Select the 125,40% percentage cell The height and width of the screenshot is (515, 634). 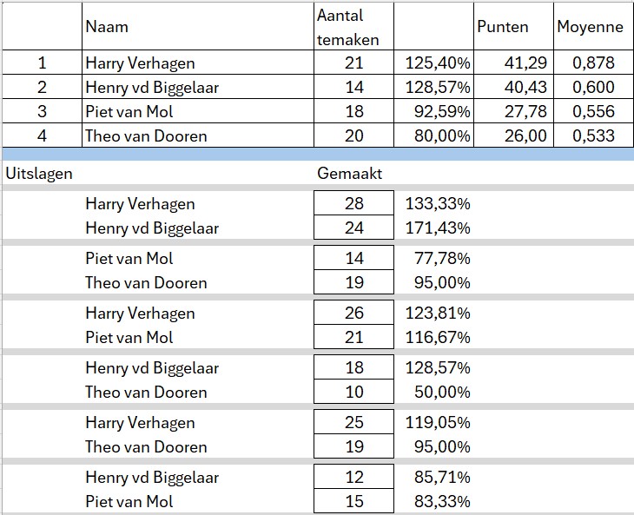tap(433, 63)
